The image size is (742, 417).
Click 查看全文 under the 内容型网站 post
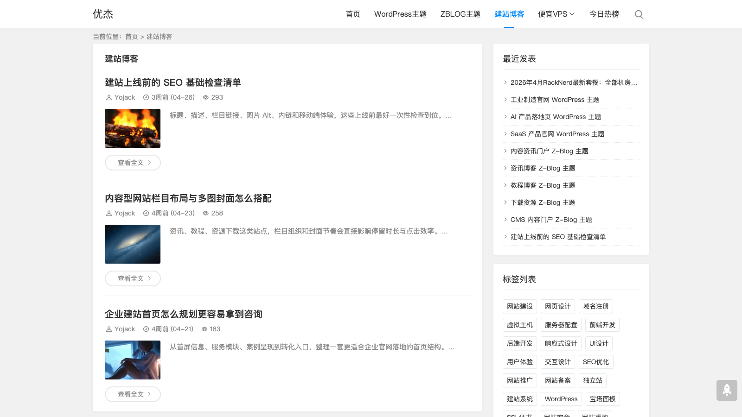pyautogui.click(x=133, y=278)
